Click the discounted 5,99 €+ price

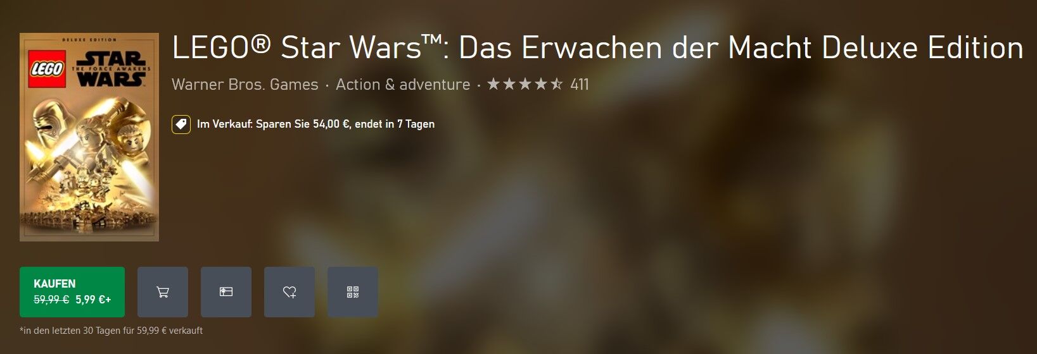[93, 300]
